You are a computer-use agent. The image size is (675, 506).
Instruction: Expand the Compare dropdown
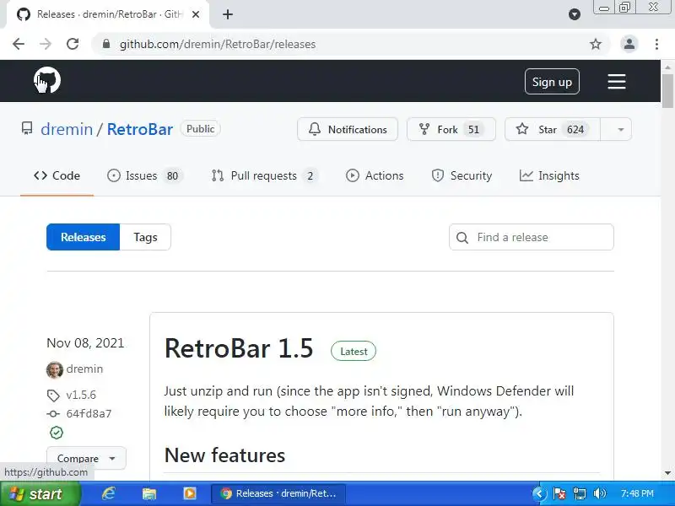click(86, 458)
